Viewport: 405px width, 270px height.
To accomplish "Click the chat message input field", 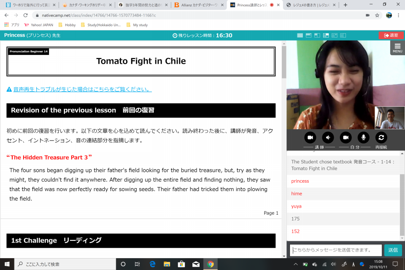I will pyautogui.click(x=335, y=250).
